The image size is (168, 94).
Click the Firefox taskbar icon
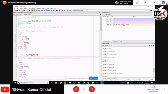[61, 83]
